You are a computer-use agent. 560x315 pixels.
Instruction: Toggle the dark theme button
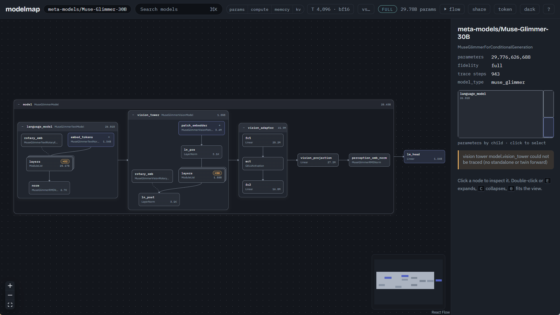coord(529,9)
